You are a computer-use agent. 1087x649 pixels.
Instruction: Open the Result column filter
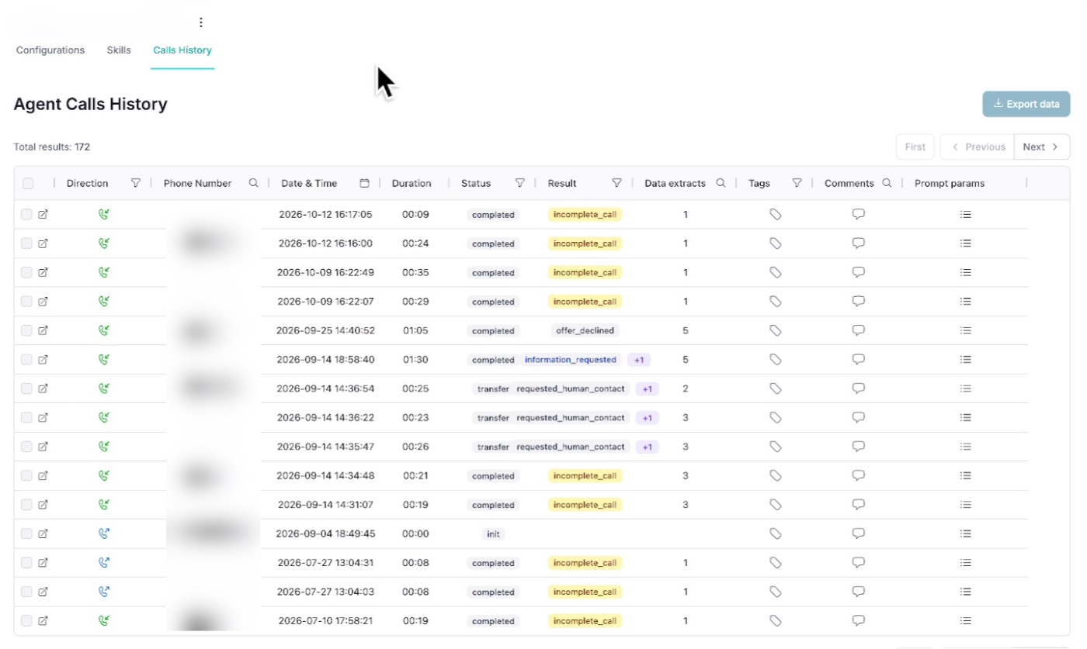pyautogui.click(x=617, y=184)
